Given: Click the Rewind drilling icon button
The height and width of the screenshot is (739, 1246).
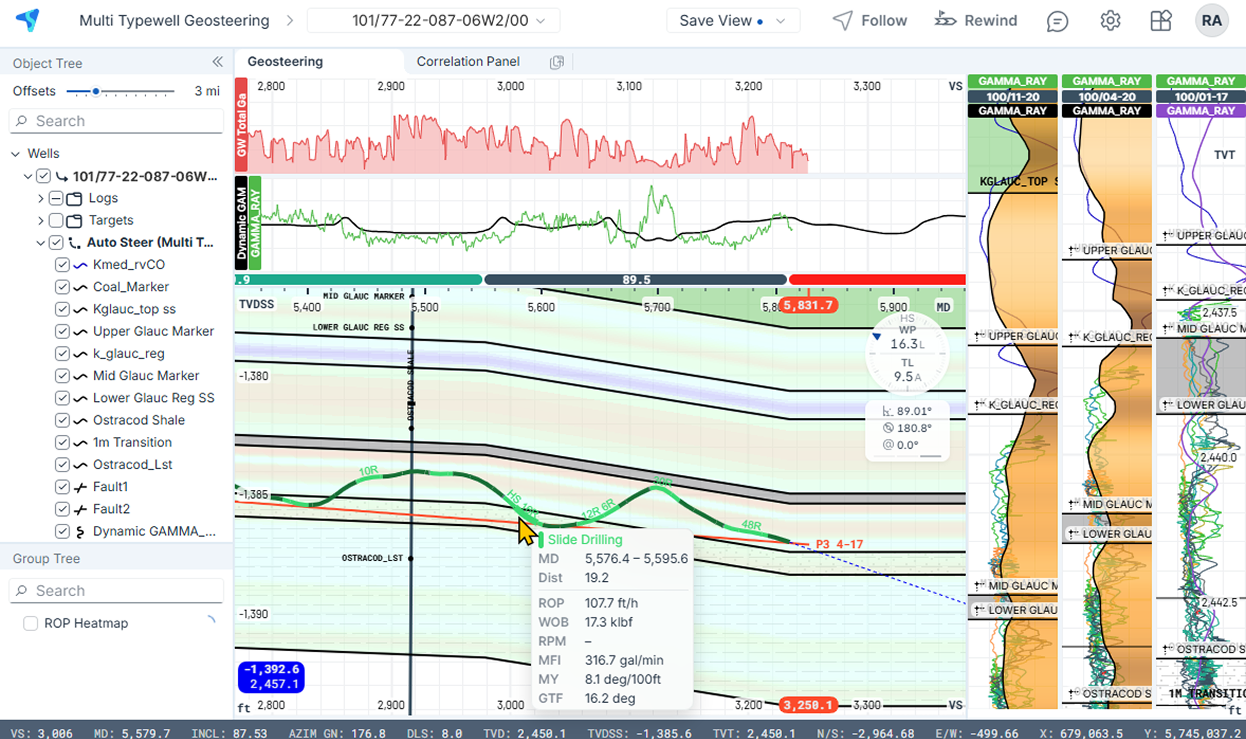Looking at the screenshot, I should pyautogui.click(x=975, y=20).
